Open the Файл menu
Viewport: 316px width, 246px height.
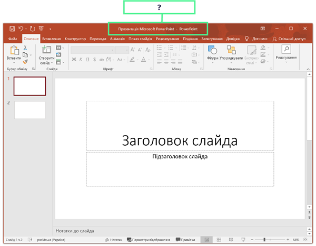[x=13, y=39]
